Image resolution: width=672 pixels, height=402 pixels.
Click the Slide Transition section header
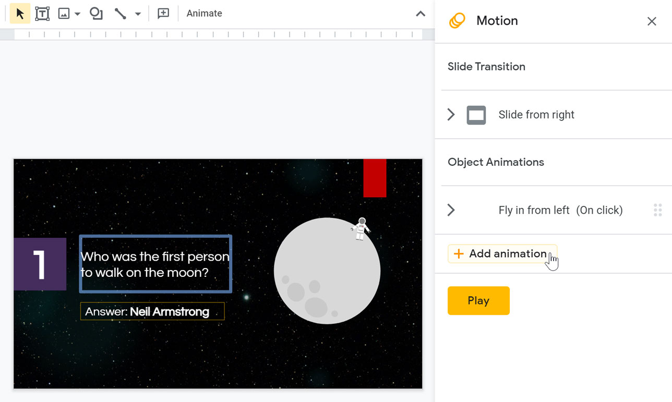486,66
